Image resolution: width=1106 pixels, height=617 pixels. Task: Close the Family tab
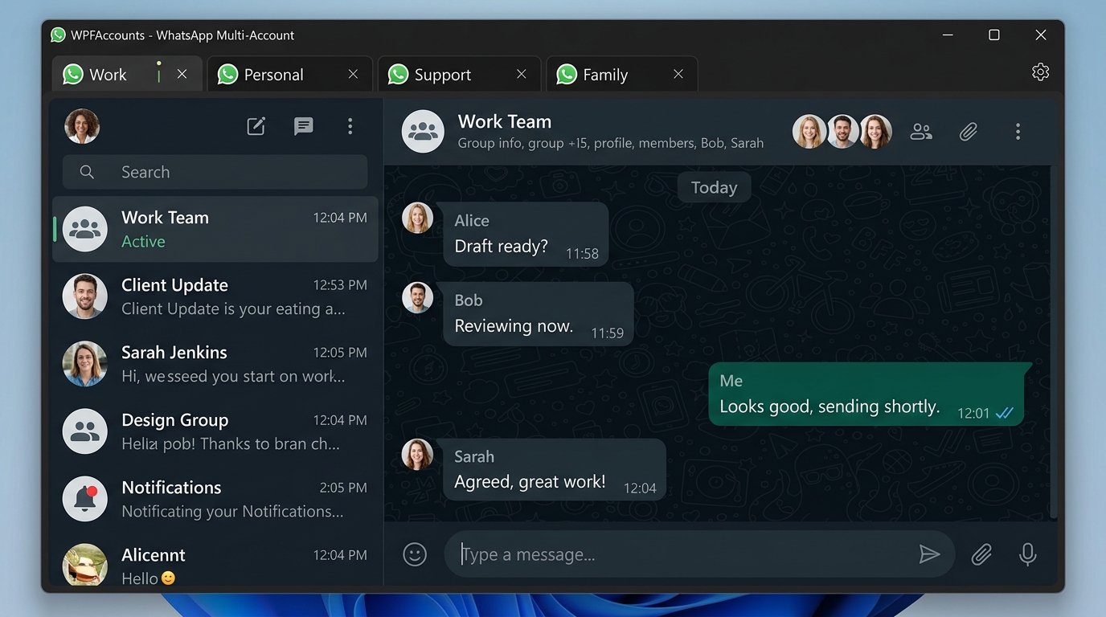coord(678,74)
